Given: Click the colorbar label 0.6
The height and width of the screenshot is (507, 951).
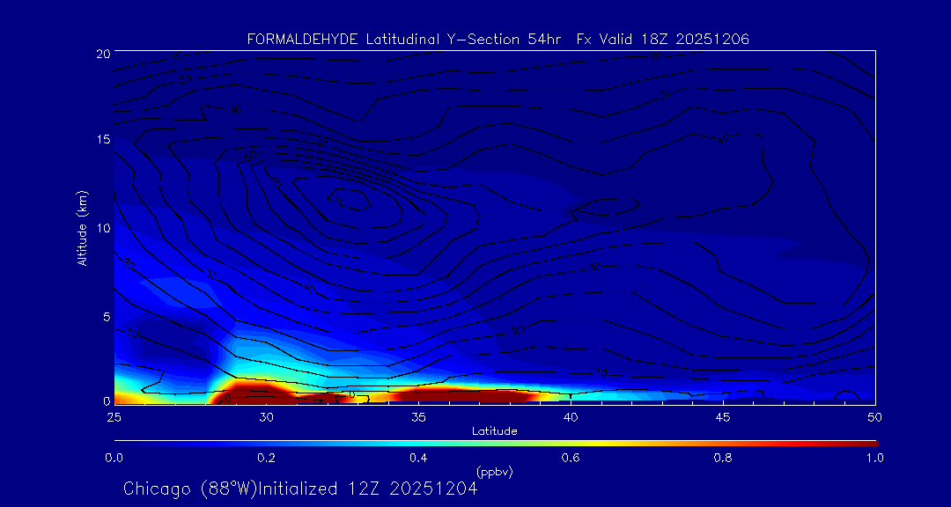Looking at the screenshot, I should 571,459.
